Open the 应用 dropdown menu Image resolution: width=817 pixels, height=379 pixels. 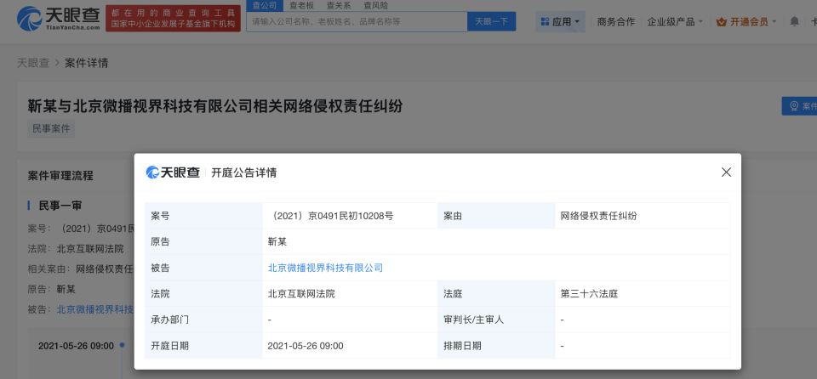click(x=560, y=22)
